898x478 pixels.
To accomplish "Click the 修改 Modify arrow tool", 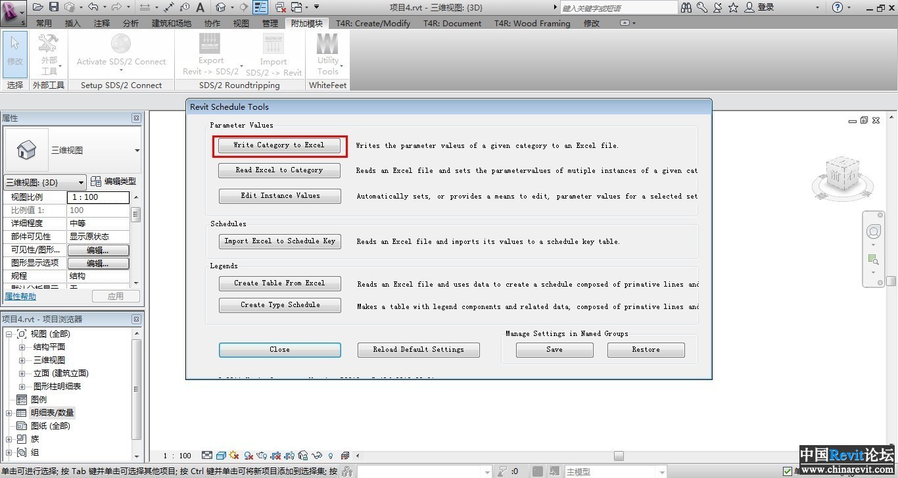I will tap(14, 54).
